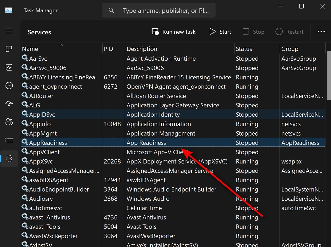
Task: Sort by the PID column header
Action: [108, 49]
